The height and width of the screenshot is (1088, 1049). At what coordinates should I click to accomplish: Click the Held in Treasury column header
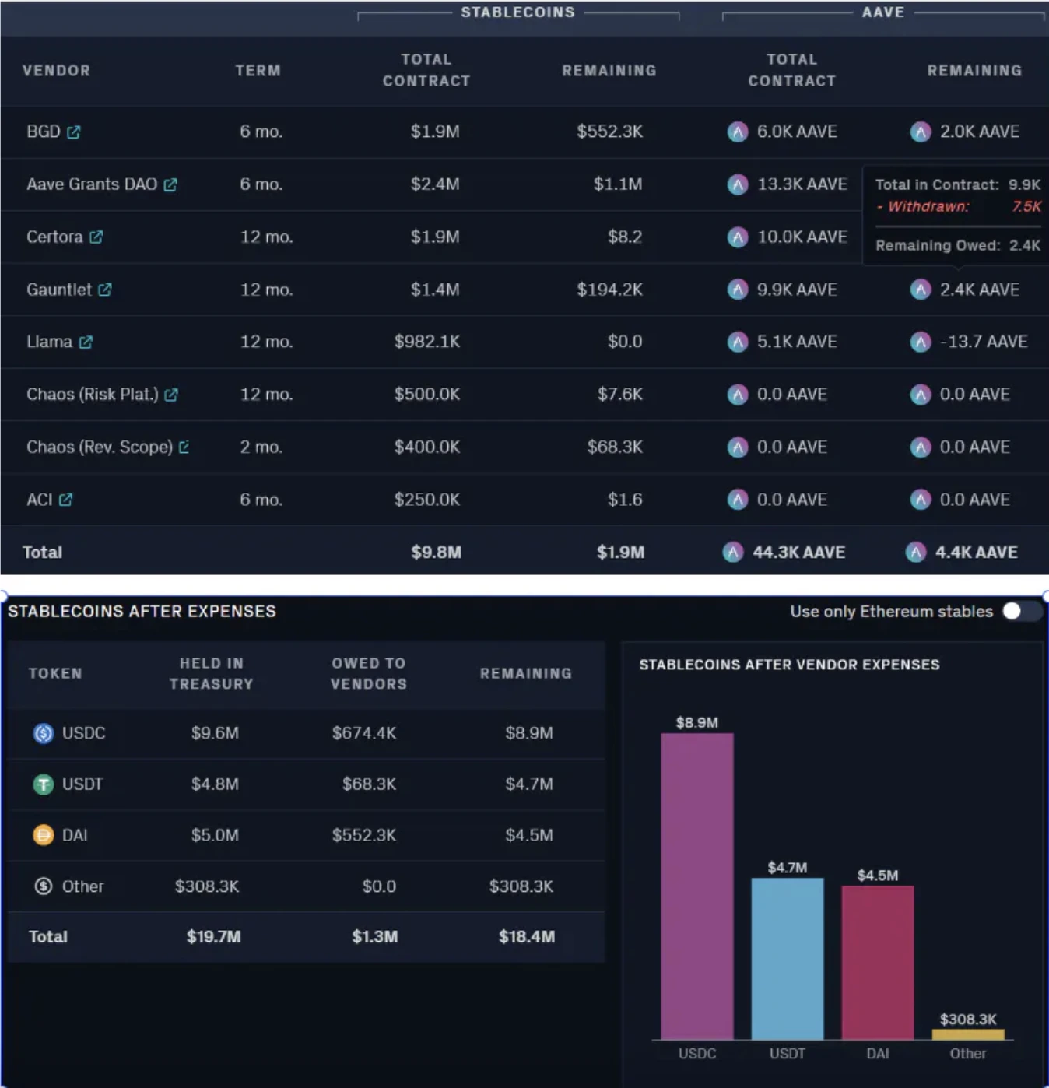(x=212, y=673)
